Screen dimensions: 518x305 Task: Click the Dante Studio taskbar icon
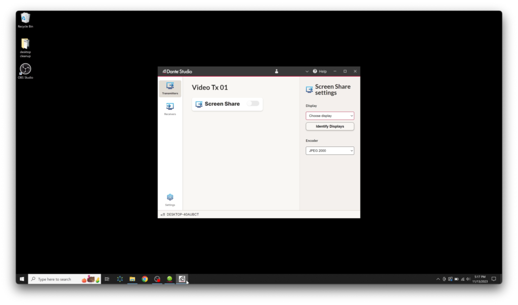[182, 279]
